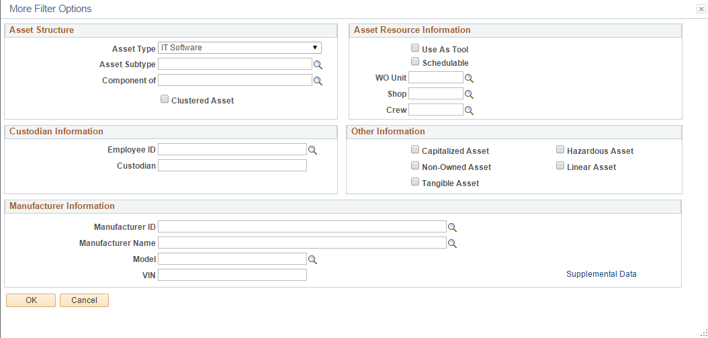Tick the Linear Asset checkbox

tap(560, 165)
